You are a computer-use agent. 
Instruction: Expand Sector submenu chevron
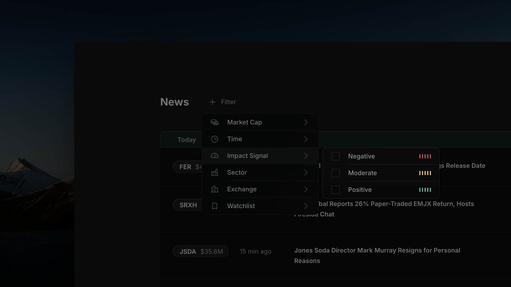306,173
